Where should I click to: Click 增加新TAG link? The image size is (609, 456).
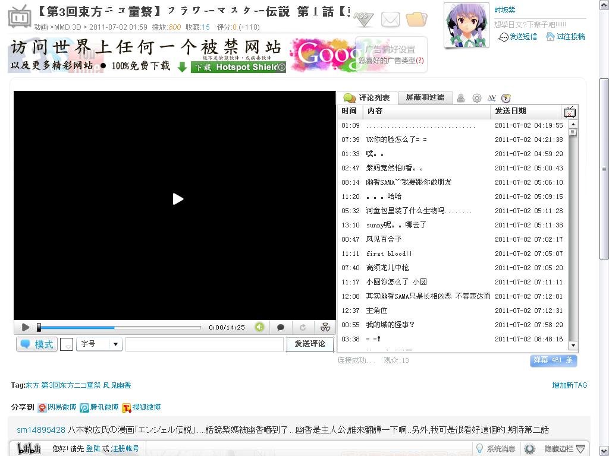tap(569, 385)
